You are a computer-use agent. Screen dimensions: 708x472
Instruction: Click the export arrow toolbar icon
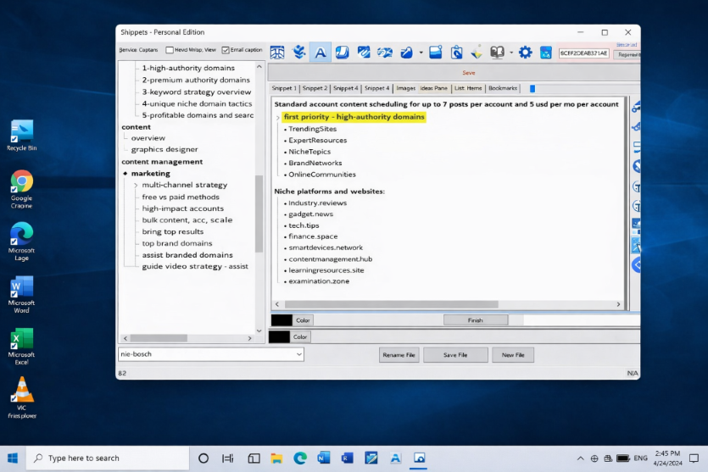coord(406,53)
